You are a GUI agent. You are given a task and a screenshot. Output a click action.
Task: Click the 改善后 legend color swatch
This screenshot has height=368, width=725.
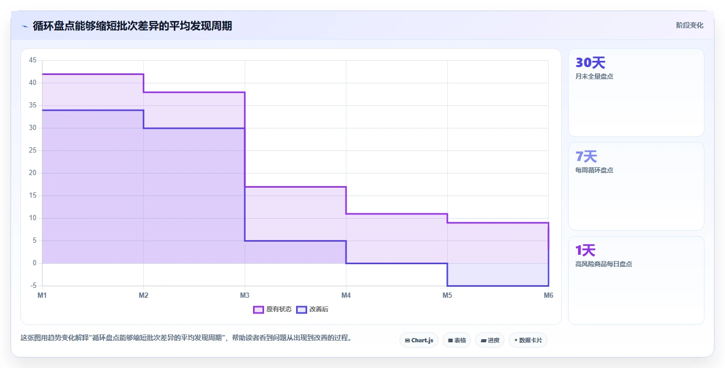[x=301, y=309]
